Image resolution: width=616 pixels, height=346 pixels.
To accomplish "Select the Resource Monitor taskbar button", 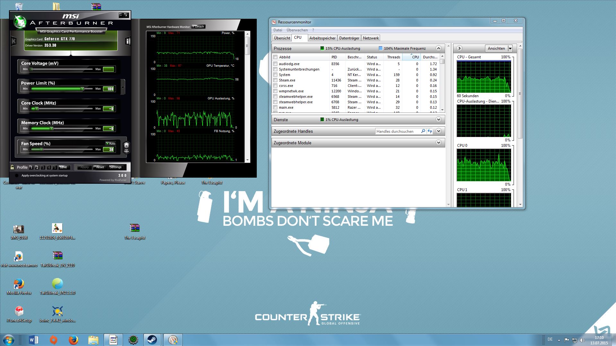I will coord(173,340).
